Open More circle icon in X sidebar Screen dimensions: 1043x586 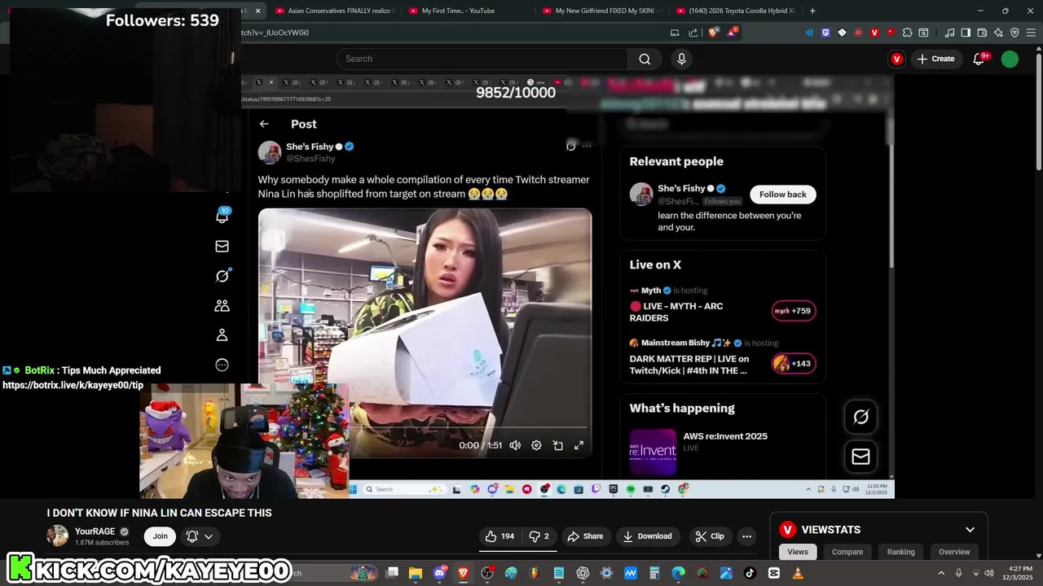pyautogui.click(x=222, y=365)
